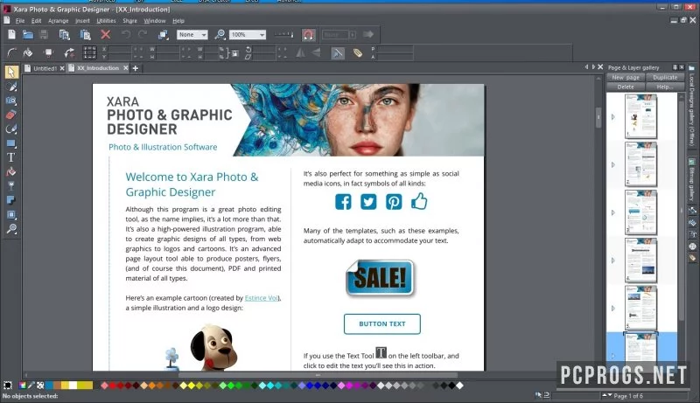Expand page 4 layers in gallery
The height and width of the screenshot is (403, 700).
(613, 260)
